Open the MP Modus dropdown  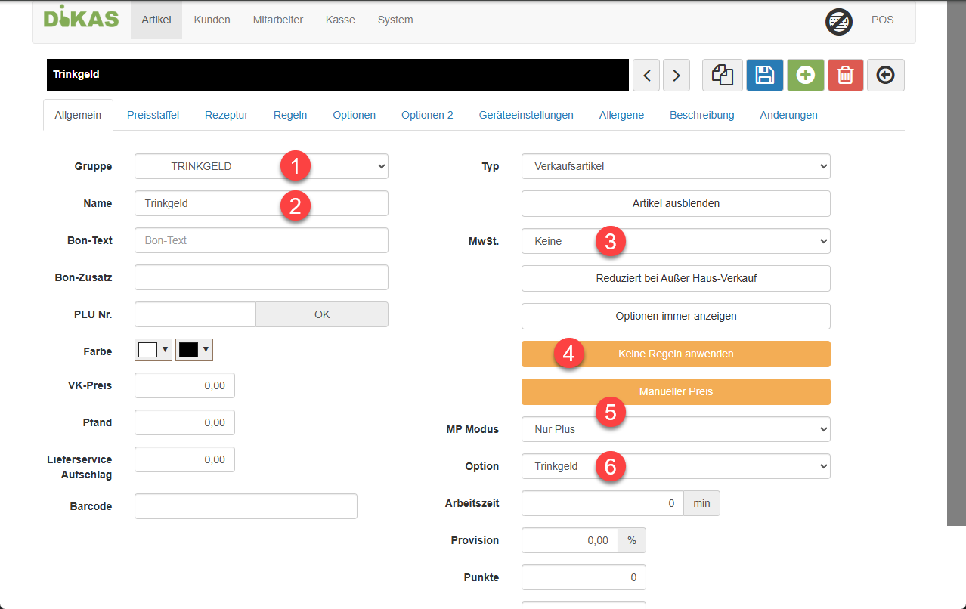pos(675,429)
